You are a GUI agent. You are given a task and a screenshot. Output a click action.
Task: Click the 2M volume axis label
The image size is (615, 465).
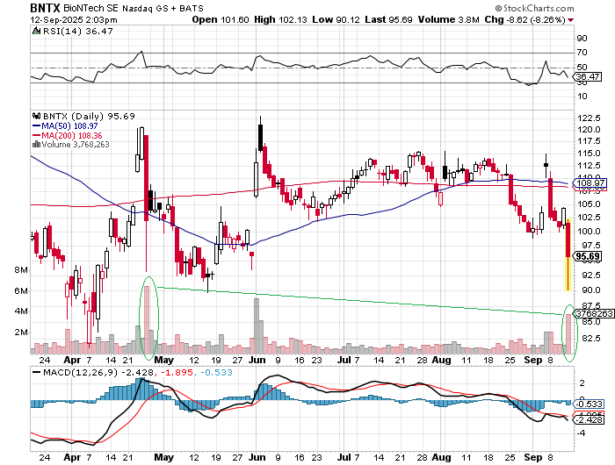point(21,333)
